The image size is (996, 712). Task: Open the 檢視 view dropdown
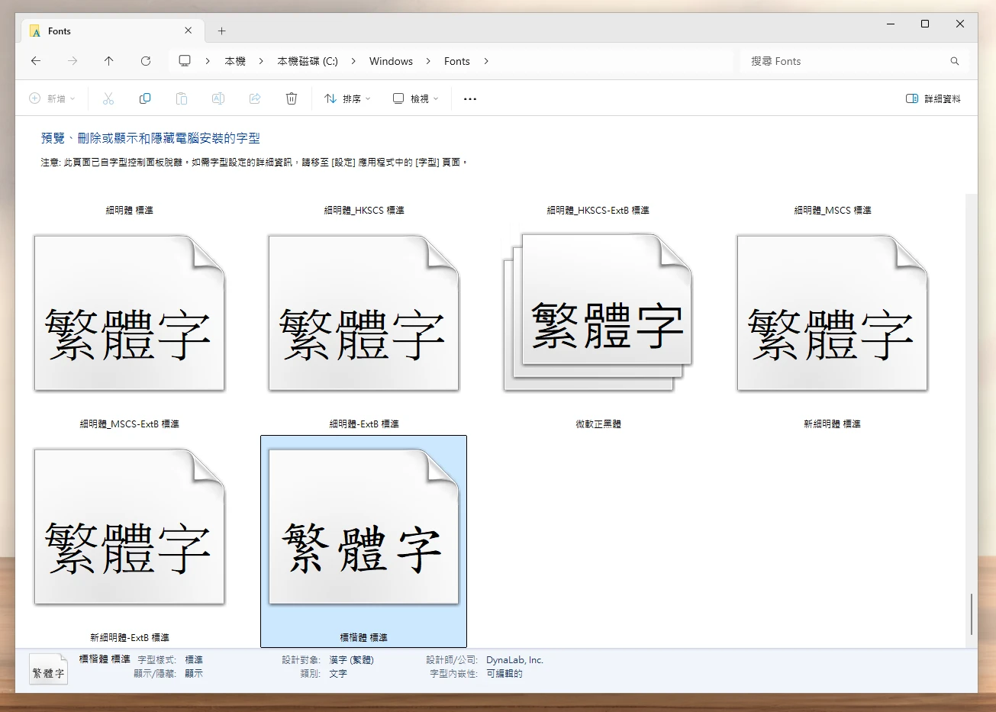416,98
